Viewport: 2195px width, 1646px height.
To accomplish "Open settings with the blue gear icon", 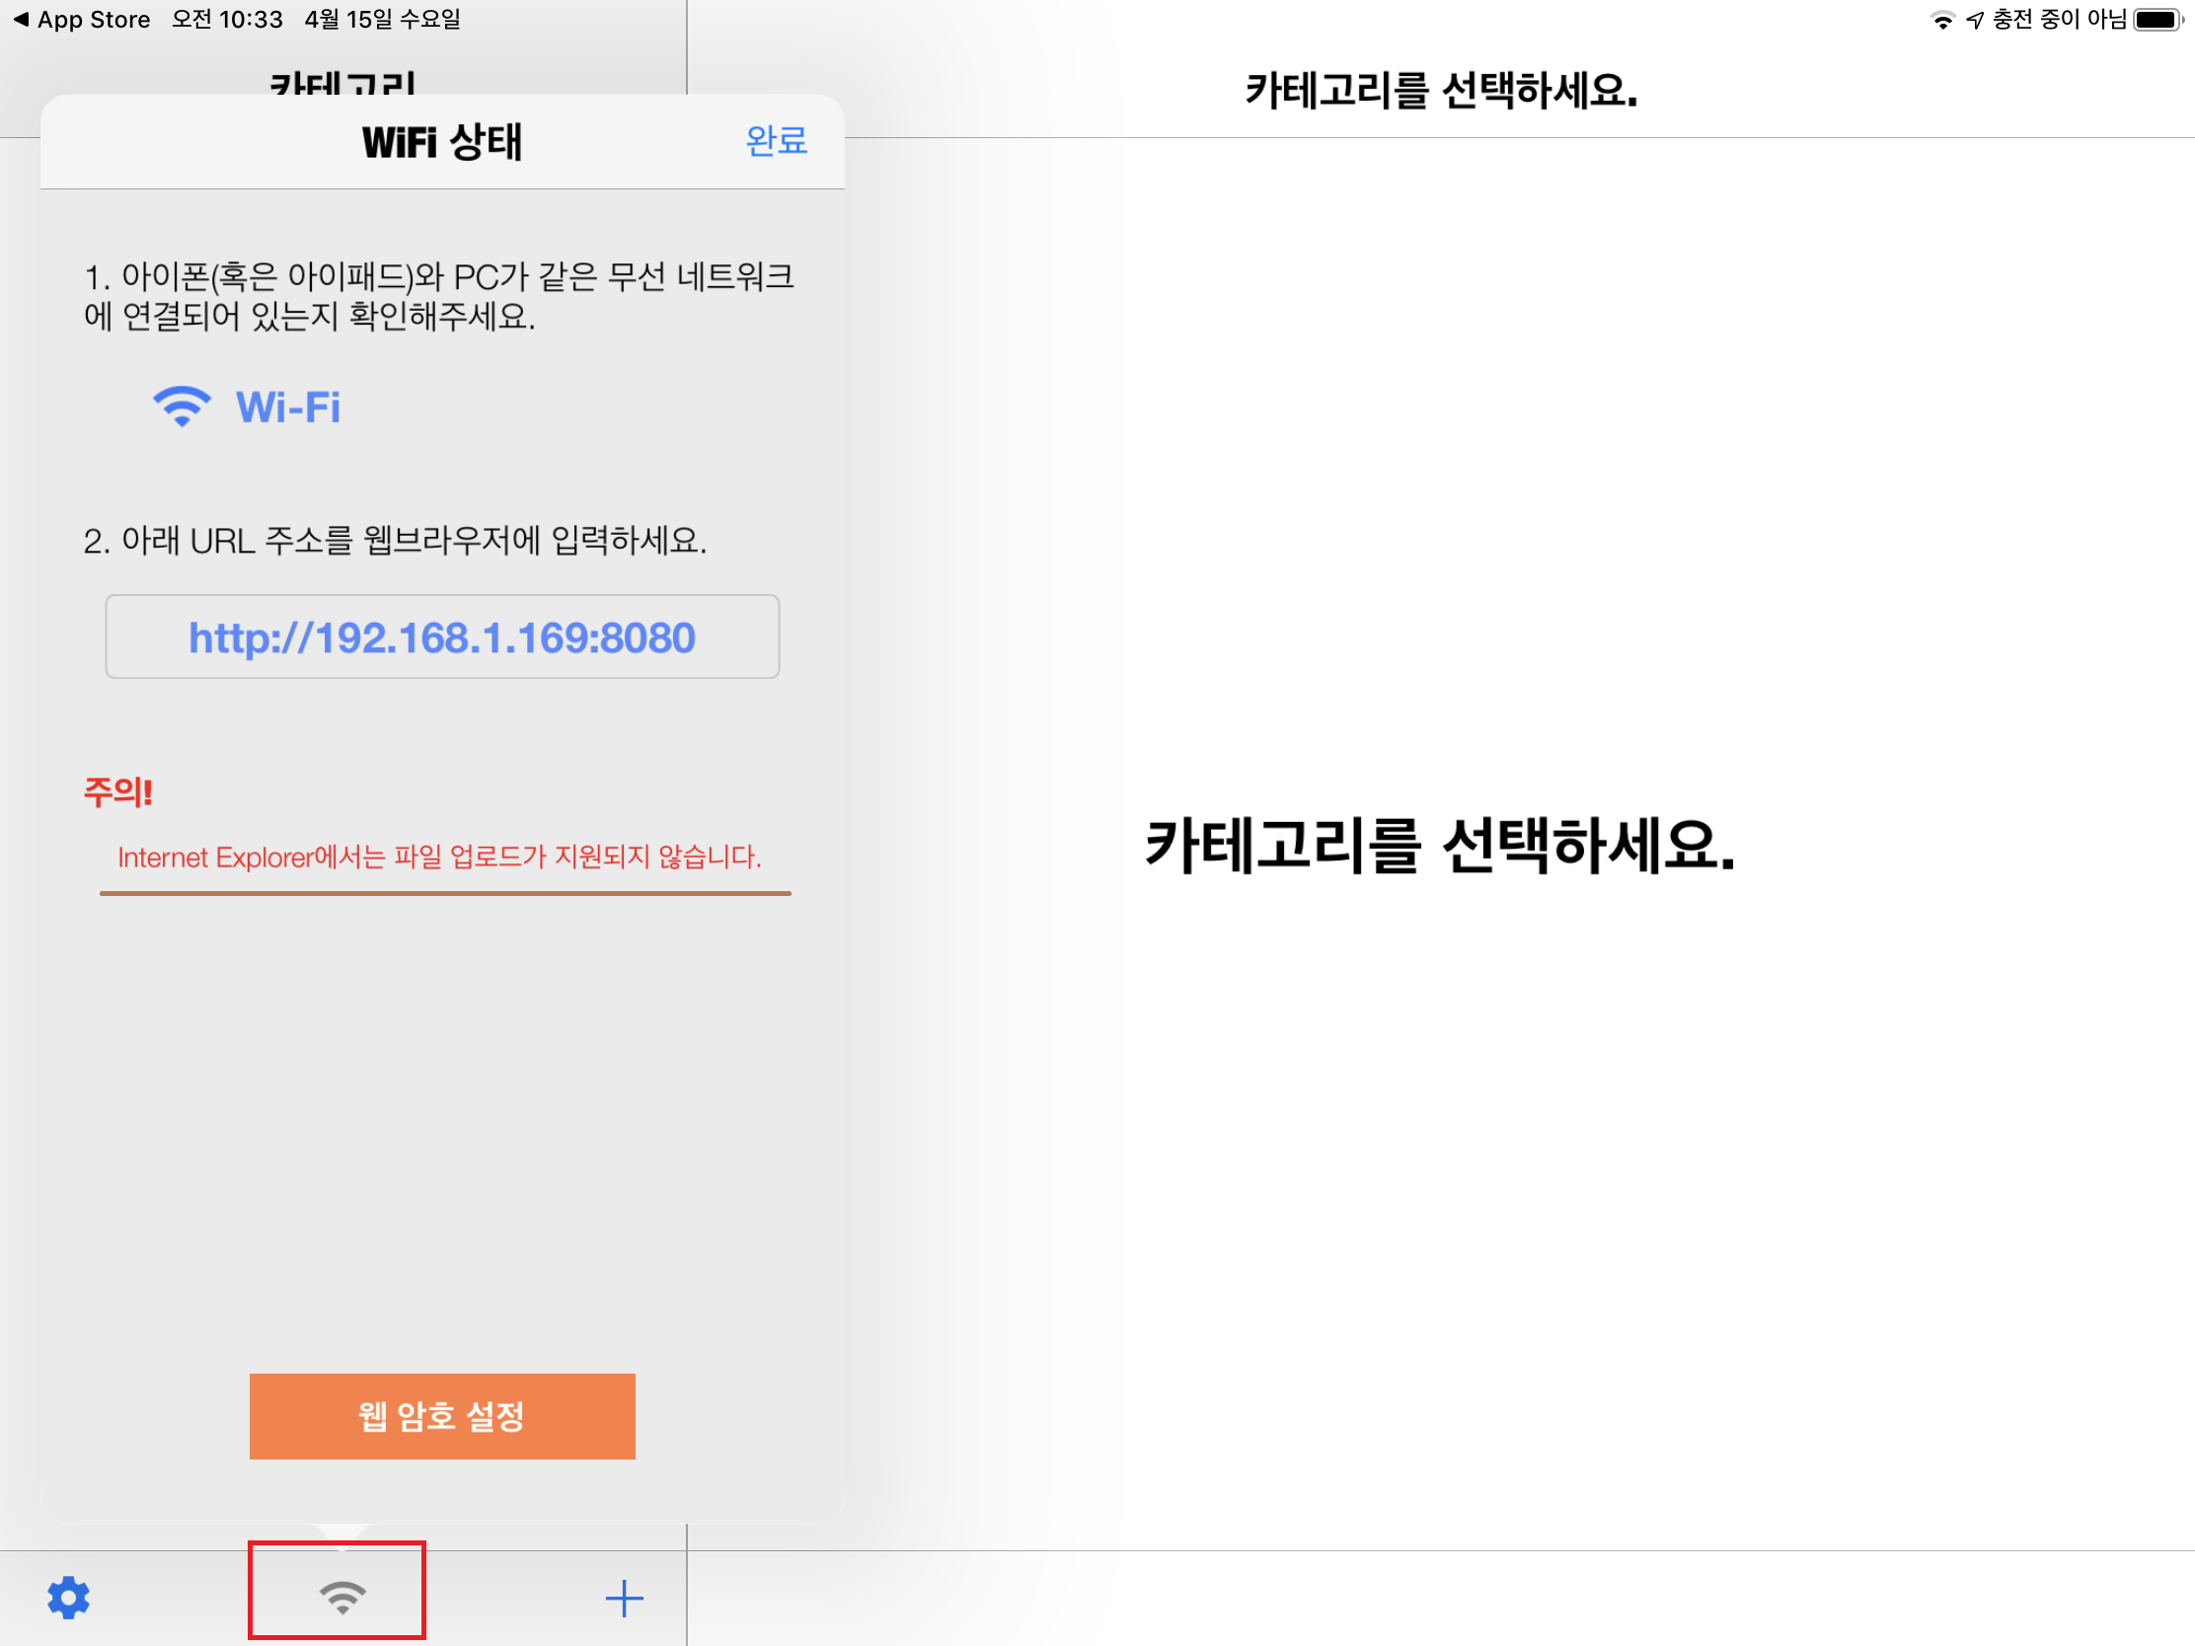I will click(68, 1598).
